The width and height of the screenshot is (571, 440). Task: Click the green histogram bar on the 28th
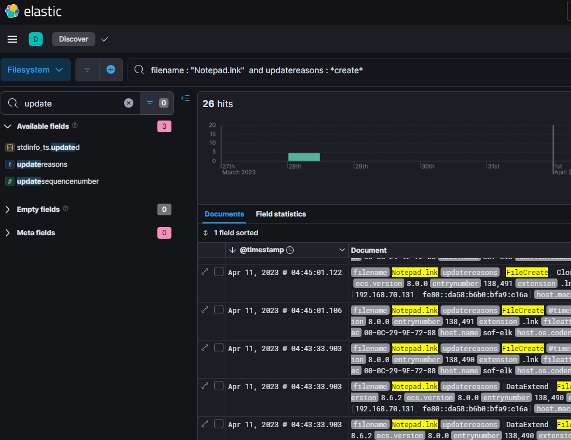[x=304, y=157]
